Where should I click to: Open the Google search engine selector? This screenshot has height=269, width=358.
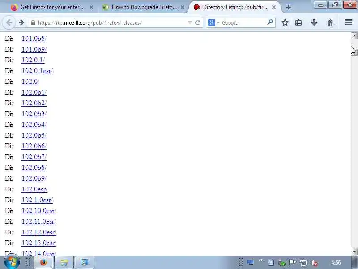[214, 23]
